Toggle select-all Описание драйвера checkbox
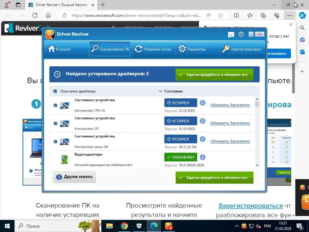Screen dimensions: 309x232 (x=55, y=91)
